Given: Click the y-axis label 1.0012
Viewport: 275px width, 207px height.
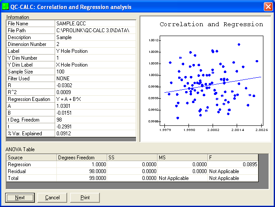Looking at the screenshot, I should click(154, 40).
